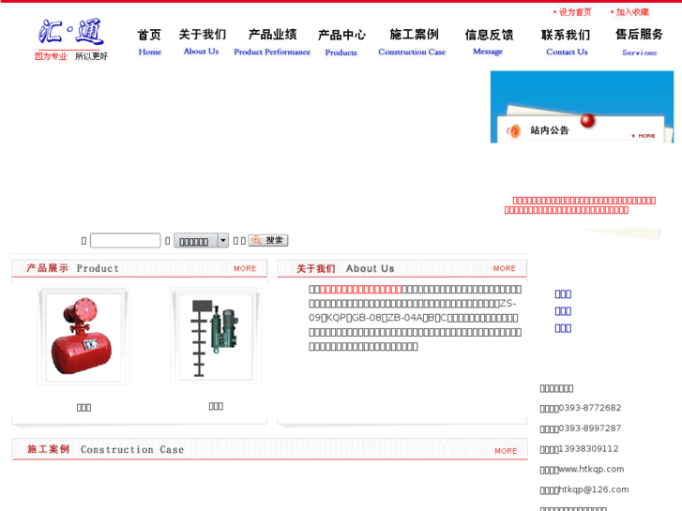This screenshot has height=511, width=682.
Task: Click the About Us section heading
Action: (x=345, y=268)
